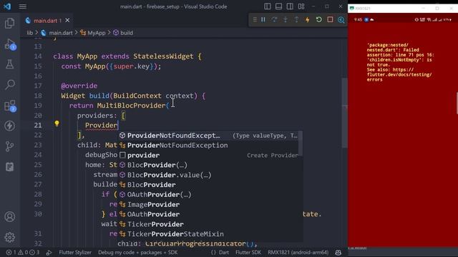Click the debug start icon in status bar
This screenshot has height=257, width=458.
pos(49,252)
